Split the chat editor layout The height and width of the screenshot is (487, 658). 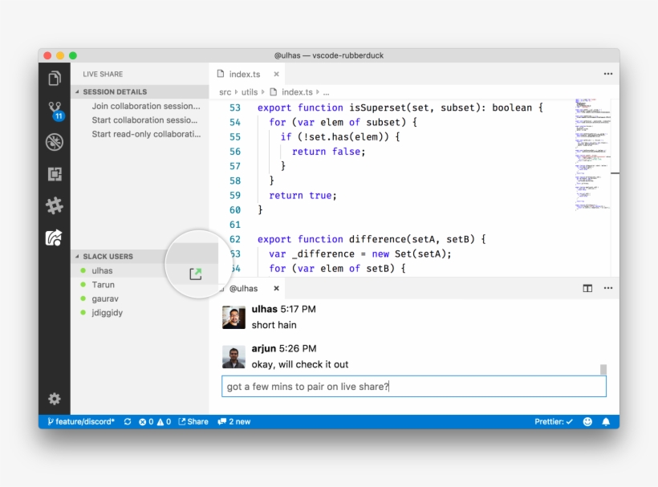(587, 288)
